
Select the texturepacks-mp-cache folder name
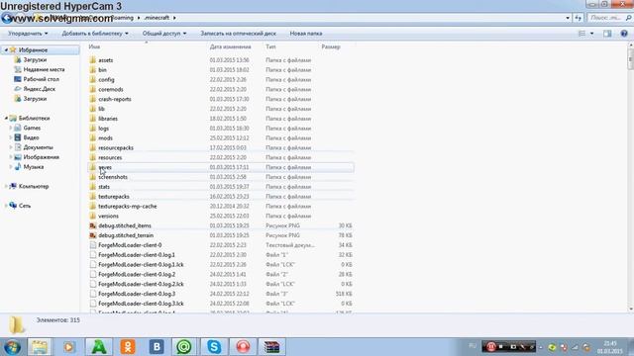128,207
